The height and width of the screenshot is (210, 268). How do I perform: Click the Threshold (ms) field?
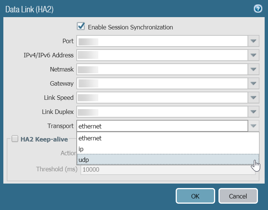167,169
